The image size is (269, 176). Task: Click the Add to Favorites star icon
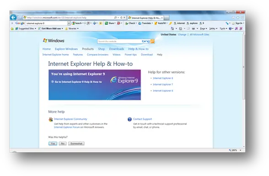point(12,29)
